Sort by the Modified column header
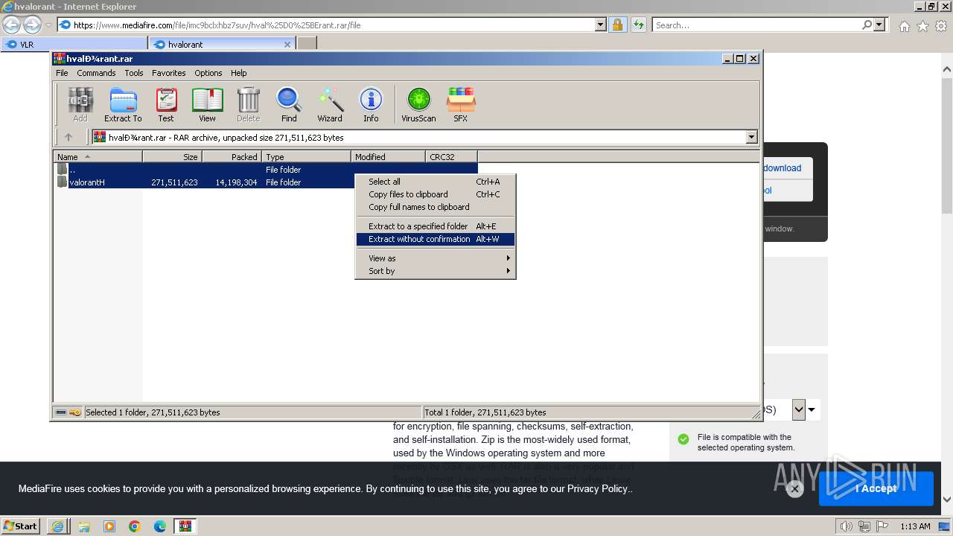Viewport: 953px width, 536px height. (x=388, y=156)
